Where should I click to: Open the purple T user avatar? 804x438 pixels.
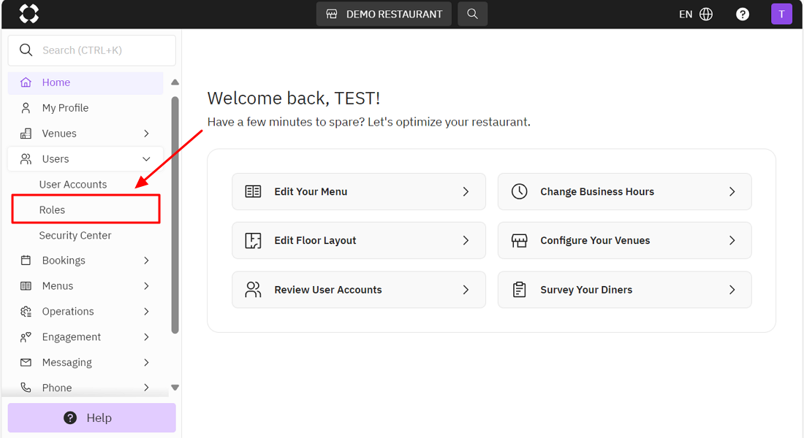click(781, 14)
